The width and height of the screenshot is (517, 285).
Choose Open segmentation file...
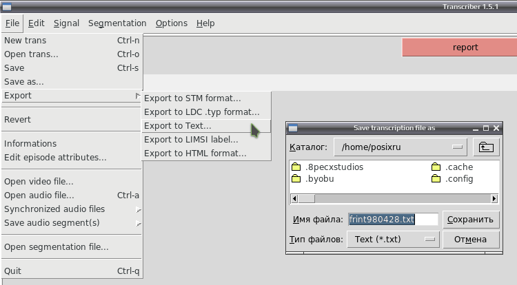[x=72, y=247]
